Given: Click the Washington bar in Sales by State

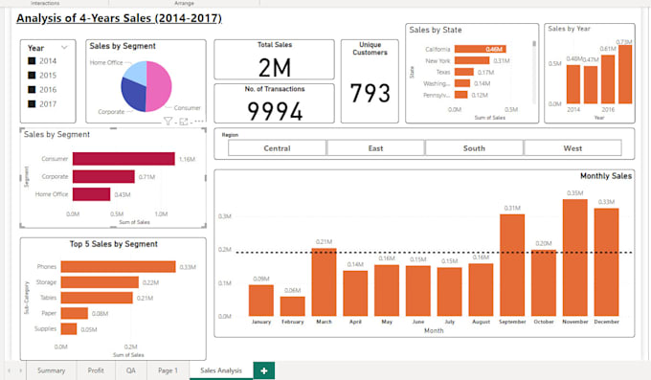Looking at the screenshot, I should pyautogui.click(x=462, y=83).
